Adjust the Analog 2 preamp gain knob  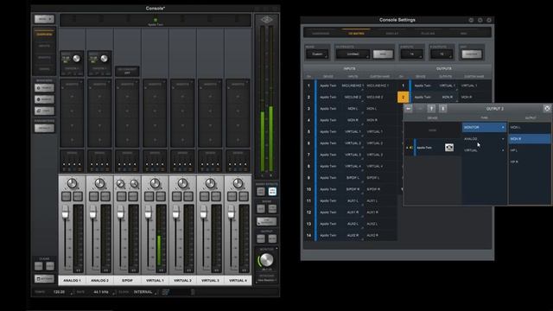point(104,59)
